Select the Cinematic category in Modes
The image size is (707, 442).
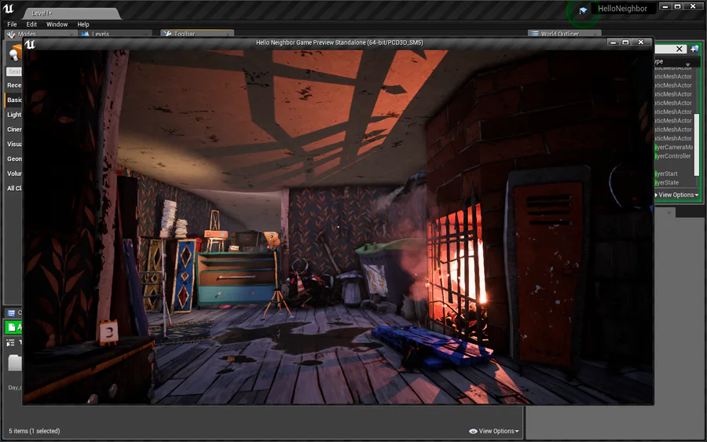coord(13,130)
